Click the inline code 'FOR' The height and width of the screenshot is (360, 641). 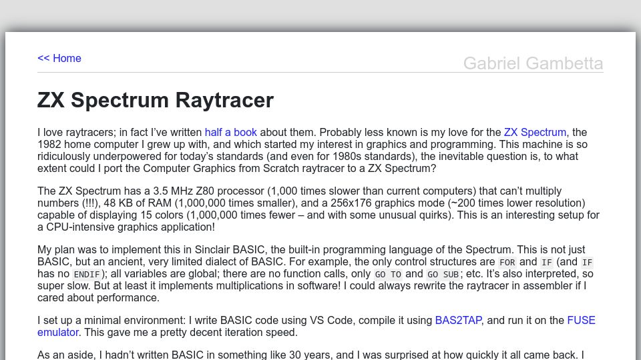click(x=507, y=262)
